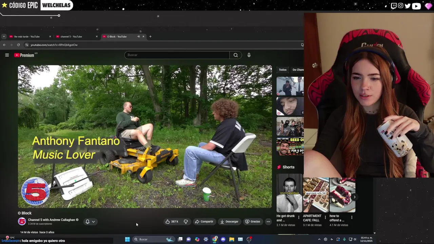Open File Explorer from the taskbar
The height and width of the screenshot is (244, 434).
[232, 239]
